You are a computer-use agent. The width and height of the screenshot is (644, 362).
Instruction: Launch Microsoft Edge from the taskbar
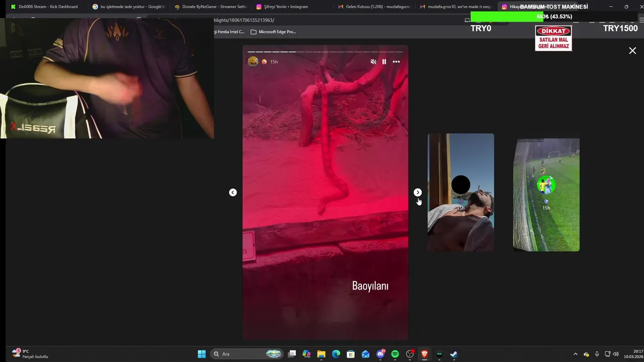(x=336, y=354)
